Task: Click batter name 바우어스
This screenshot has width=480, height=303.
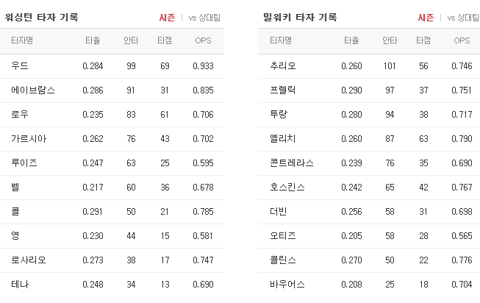Action: click(287, 285)
